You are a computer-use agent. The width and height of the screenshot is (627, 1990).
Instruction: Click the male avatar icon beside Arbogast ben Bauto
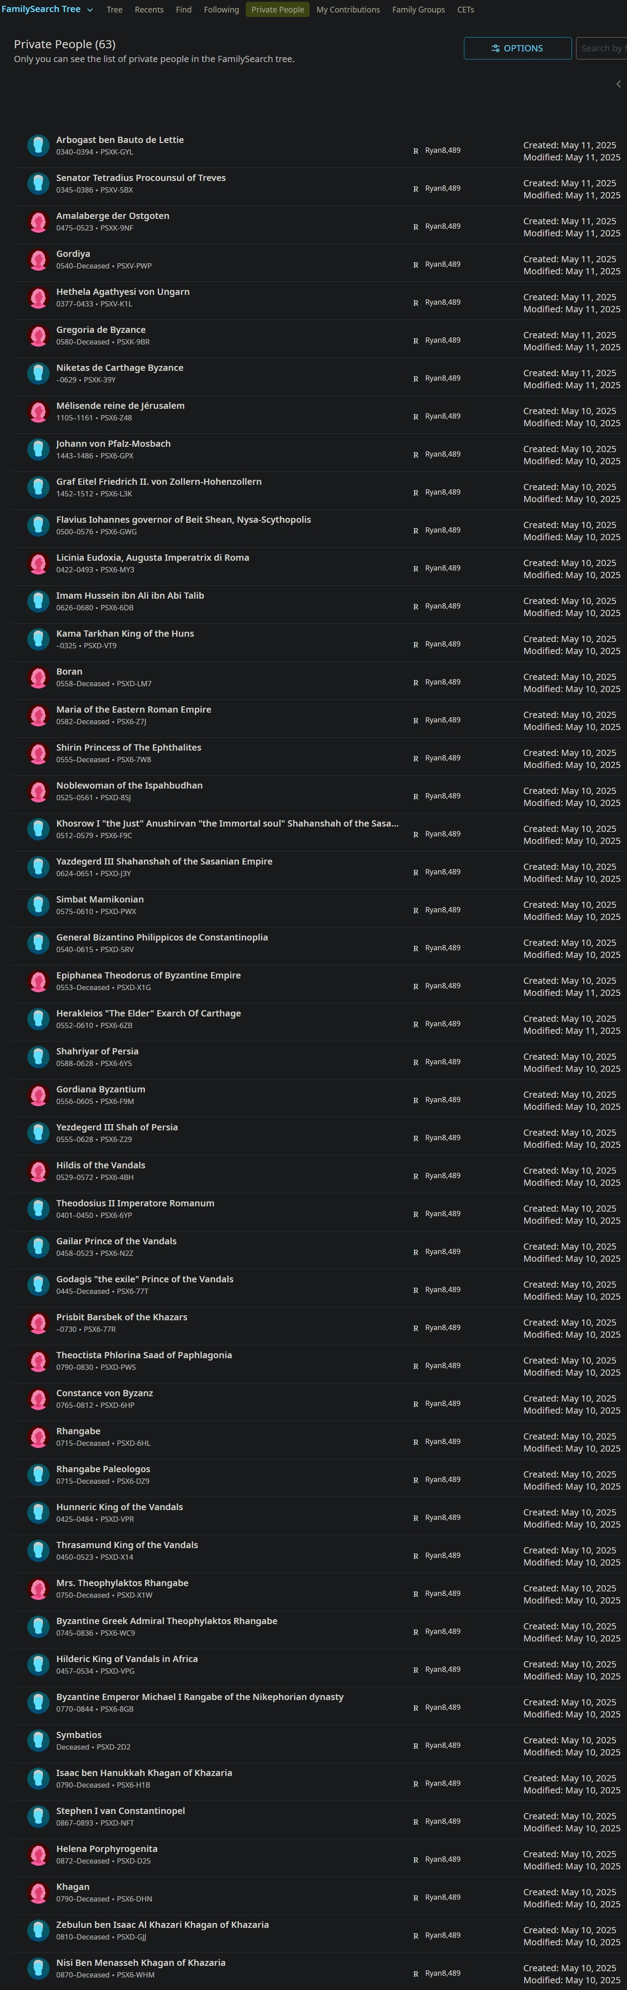coord(38,145)
